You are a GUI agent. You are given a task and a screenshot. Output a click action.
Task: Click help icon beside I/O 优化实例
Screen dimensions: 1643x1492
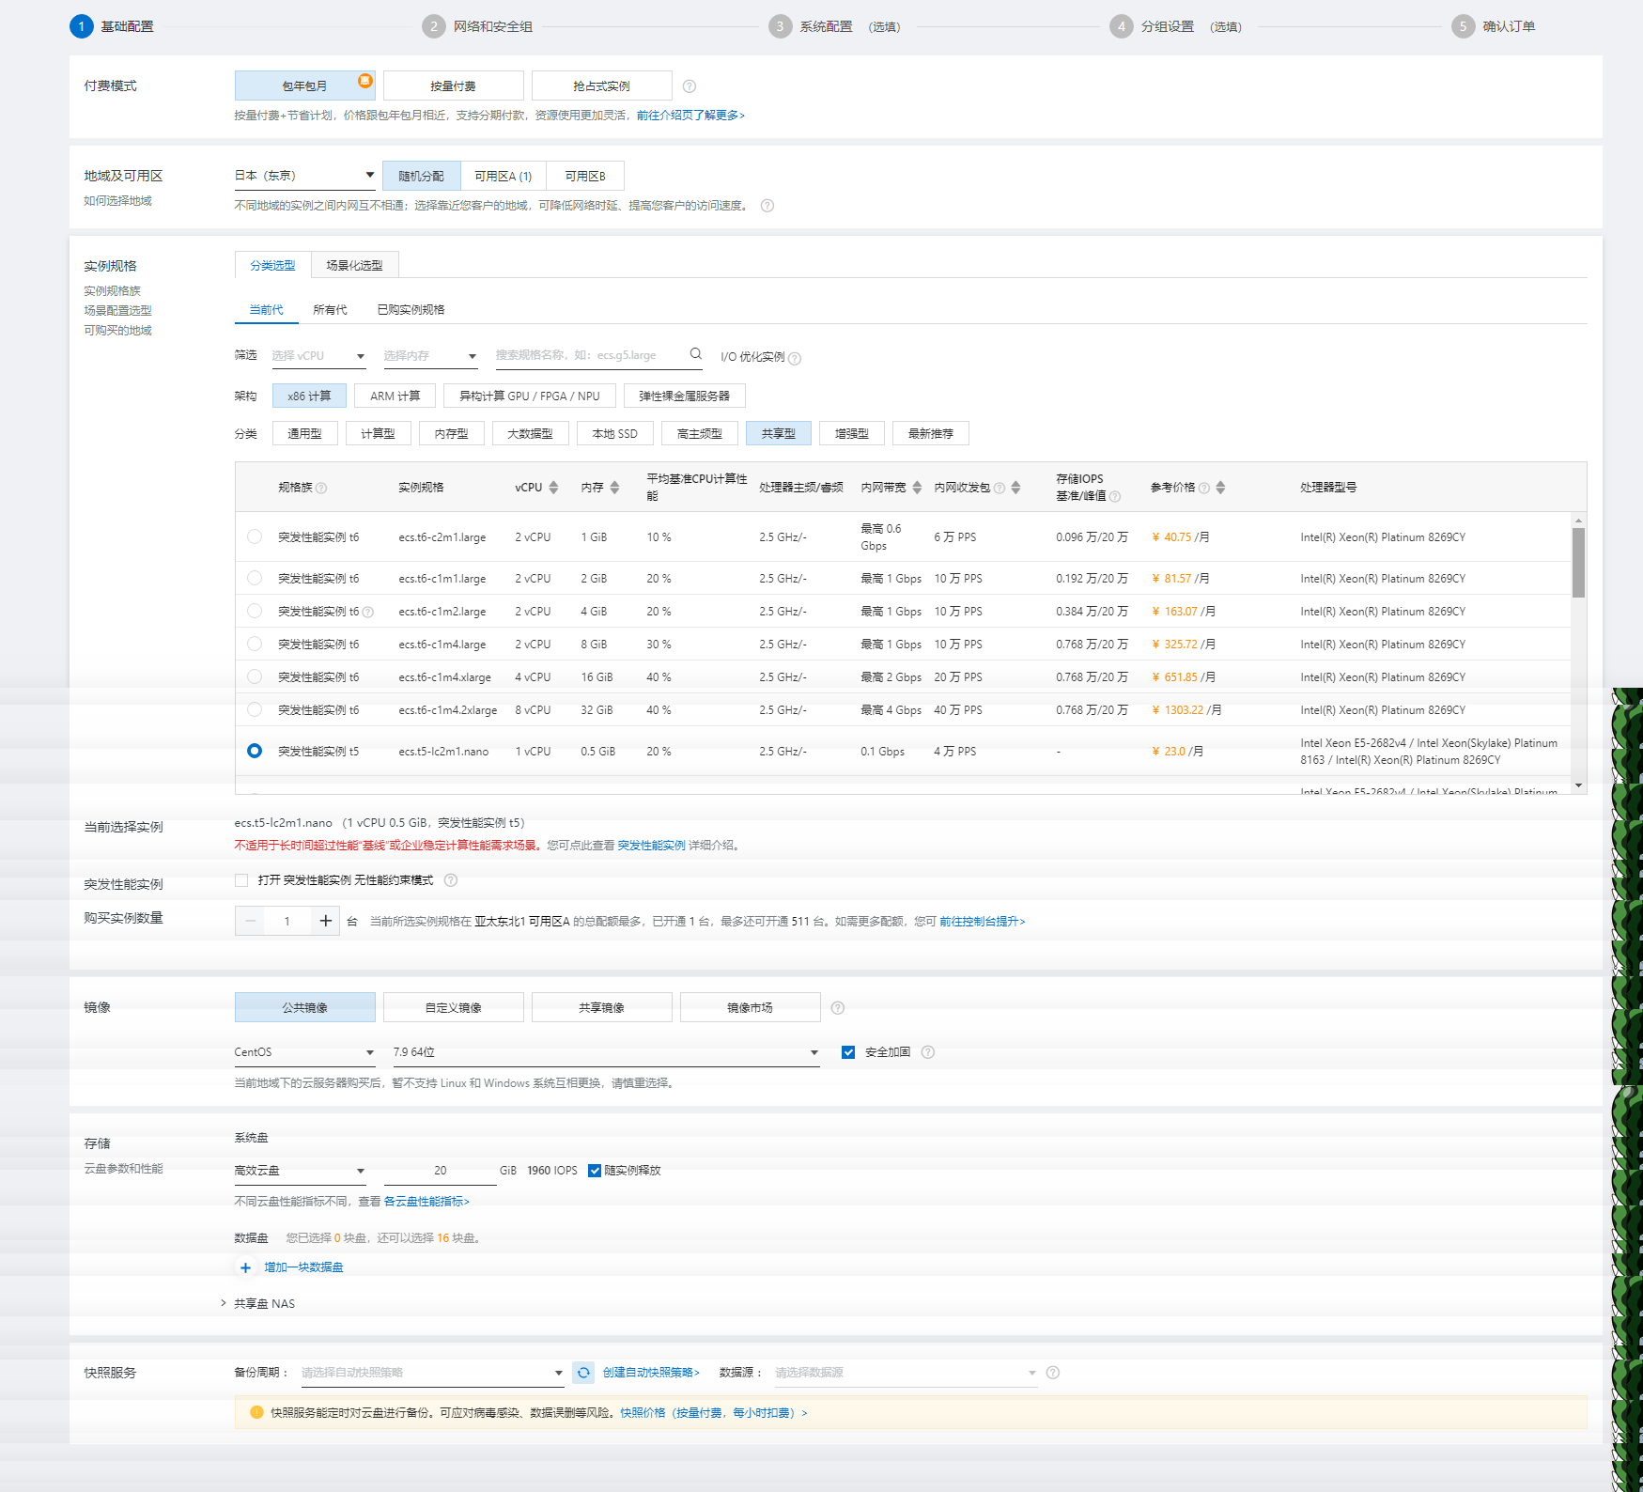[795, 358]
